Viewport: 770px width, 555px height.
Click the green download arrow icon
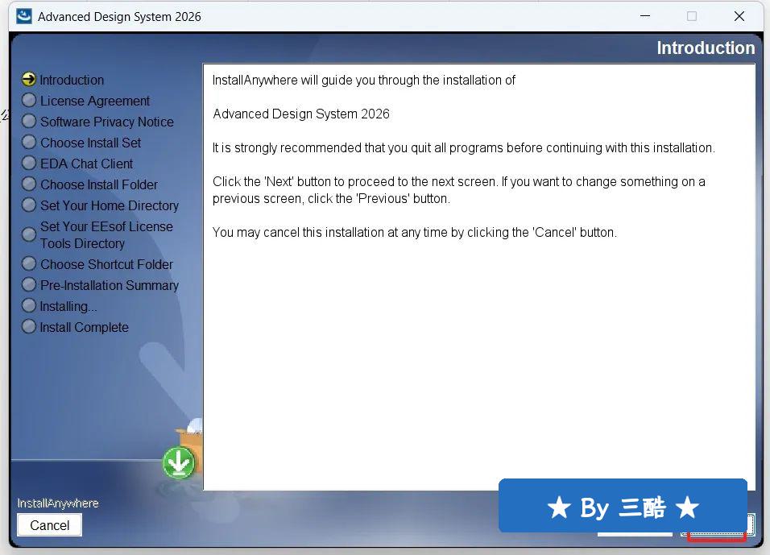point(178,462)
